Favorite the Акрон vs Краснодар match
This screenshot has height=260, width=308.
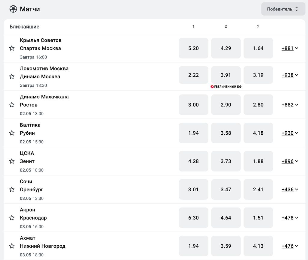click(12, 218)
